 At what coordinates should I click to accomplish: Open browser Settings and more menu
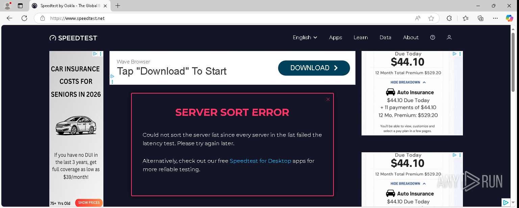(495, 18)
